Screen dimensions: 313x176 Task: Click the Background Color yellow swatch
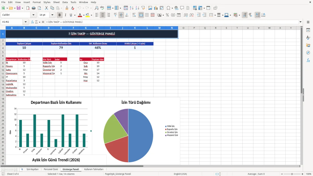click(x=88, y=15)
